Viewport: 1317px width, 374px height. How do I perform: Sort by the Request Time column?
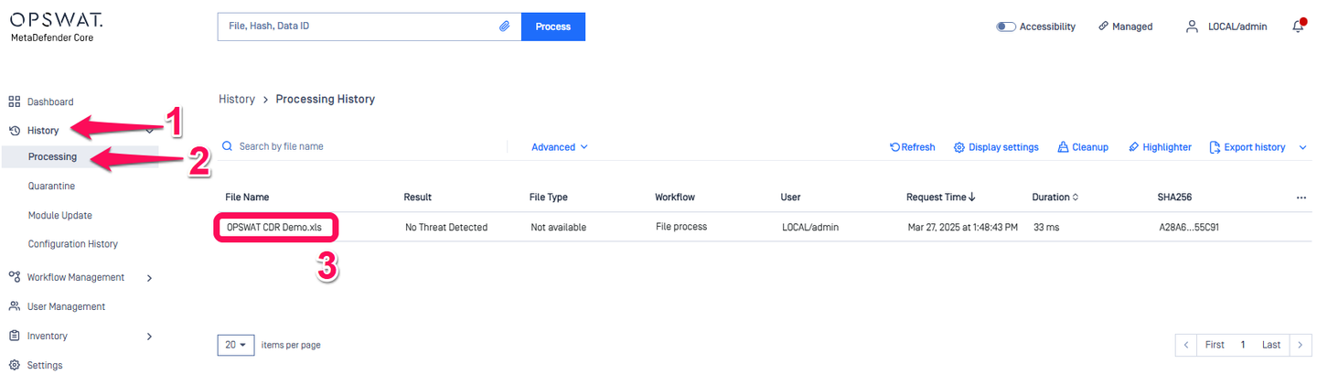(941, 197)
